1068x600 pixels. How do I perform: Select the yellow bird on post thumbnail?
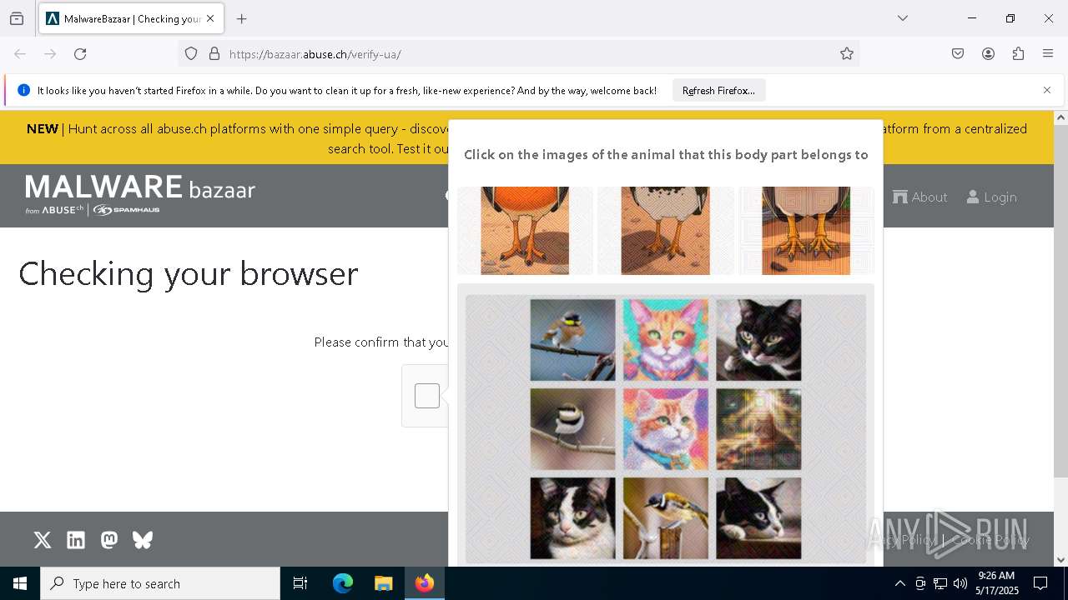666,518
